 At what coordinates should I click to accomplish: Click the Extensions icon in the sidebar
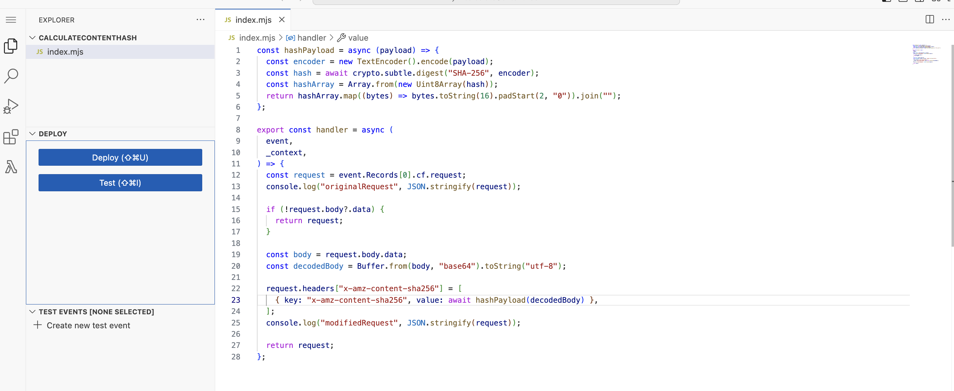pos(11,137)
